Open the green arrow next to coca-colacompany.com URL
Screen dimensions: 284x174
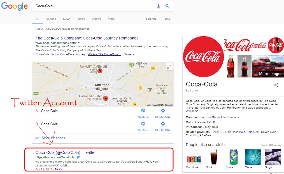[x=79, y=43]
